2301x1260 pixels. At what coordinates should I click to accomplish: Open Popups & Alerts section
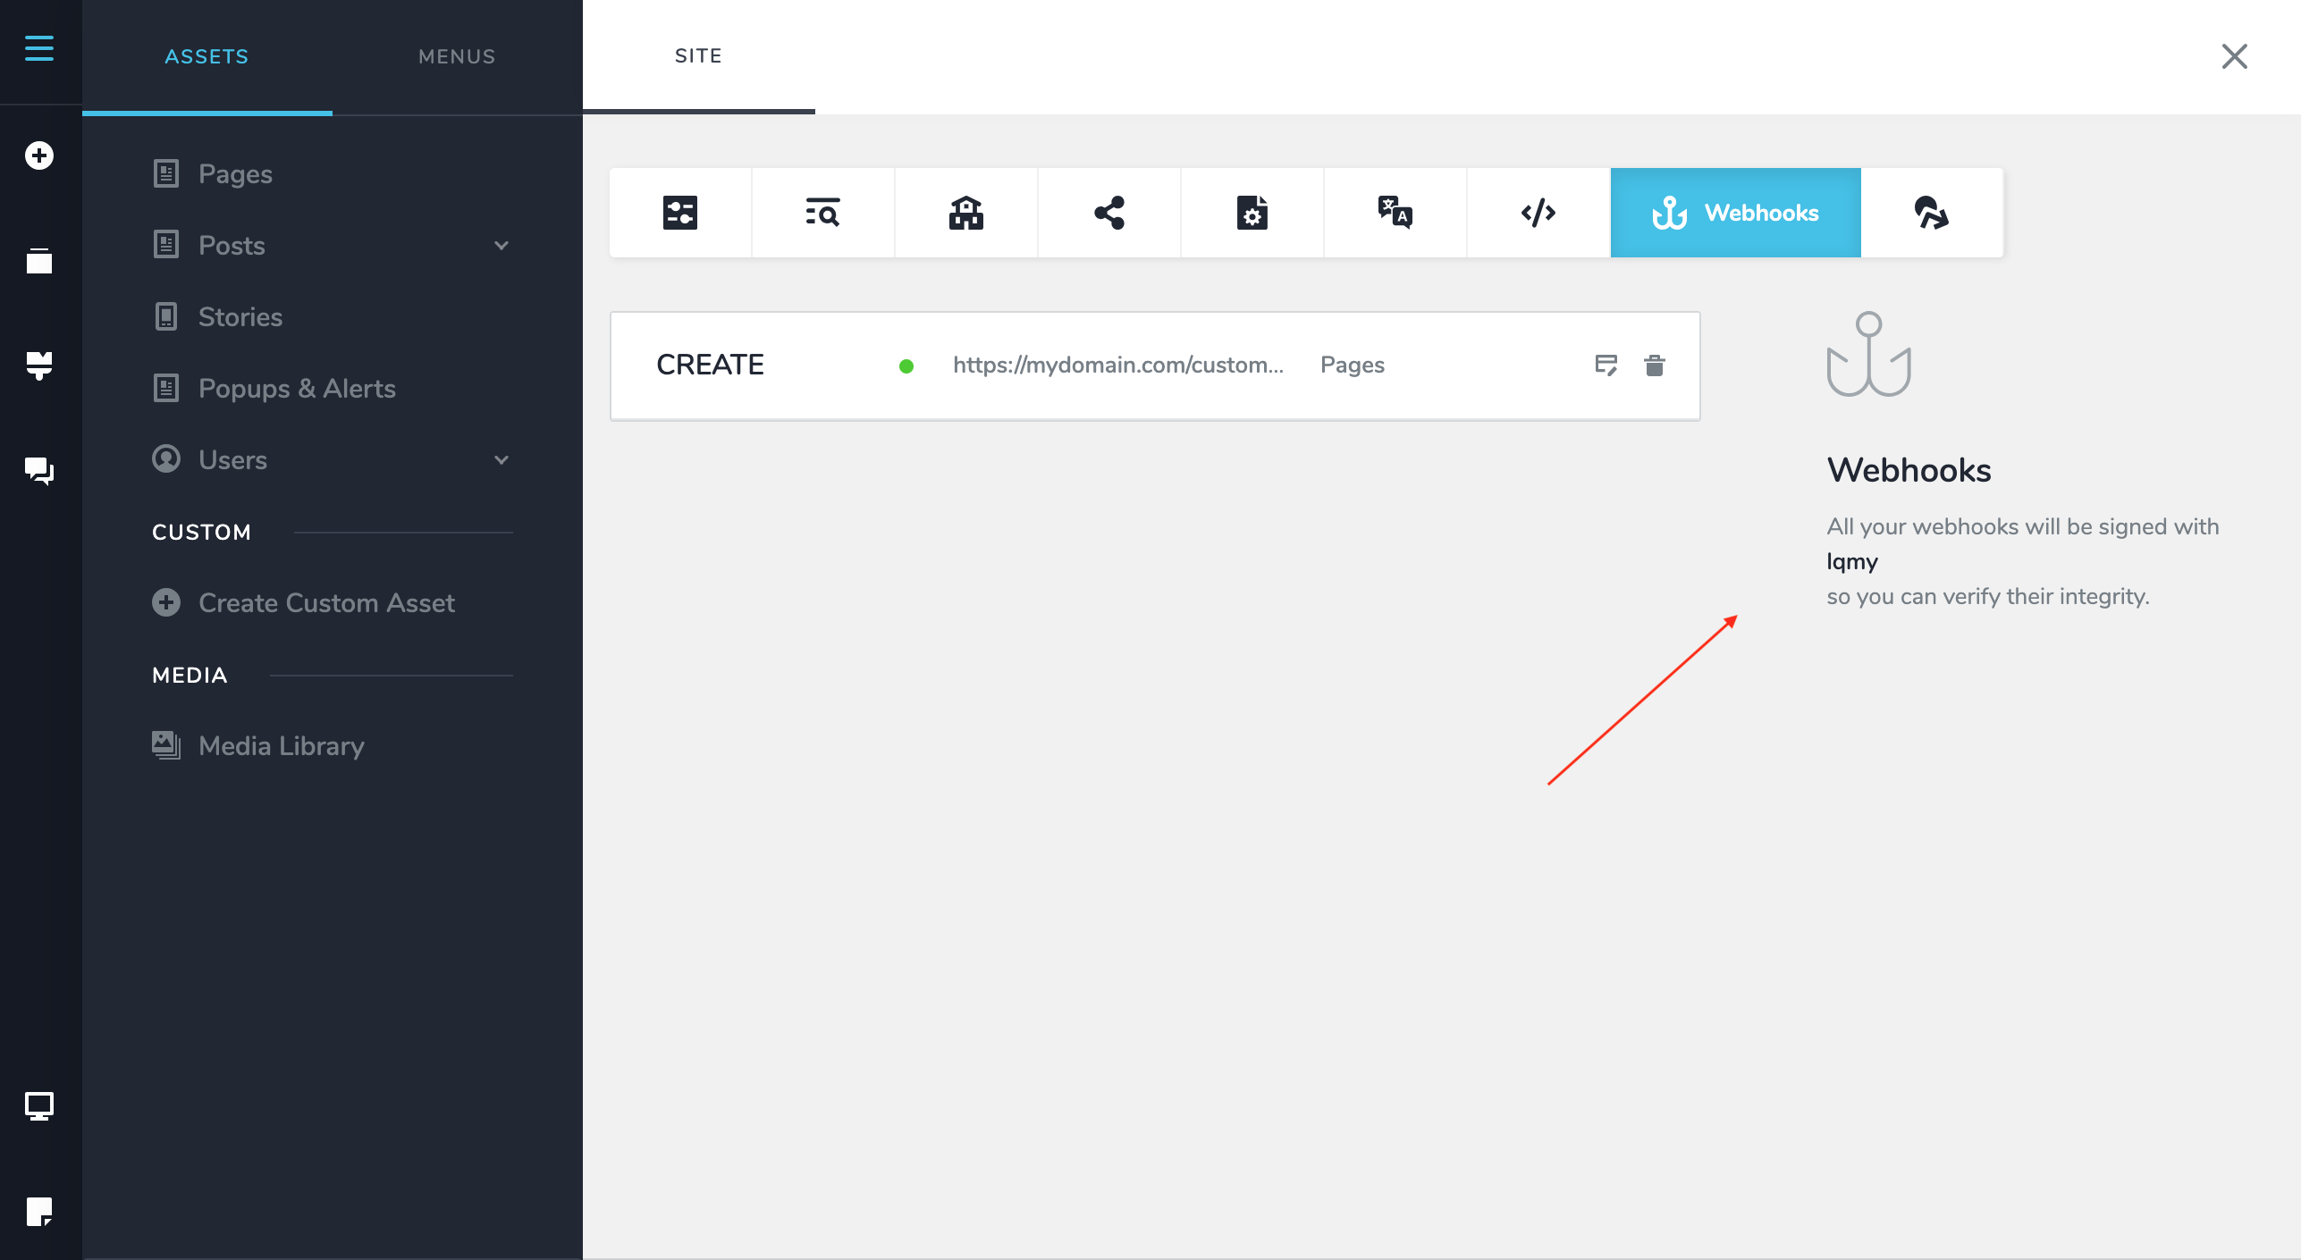[296, 389]
